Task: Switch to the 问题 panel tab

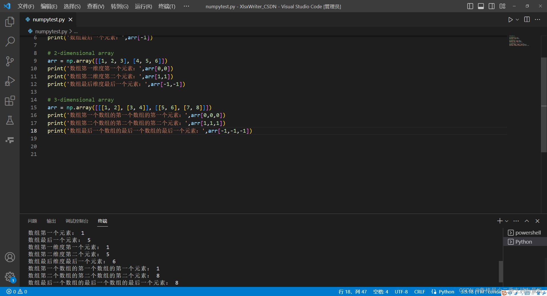Action: pyautogui.click(x=32, y=221)
